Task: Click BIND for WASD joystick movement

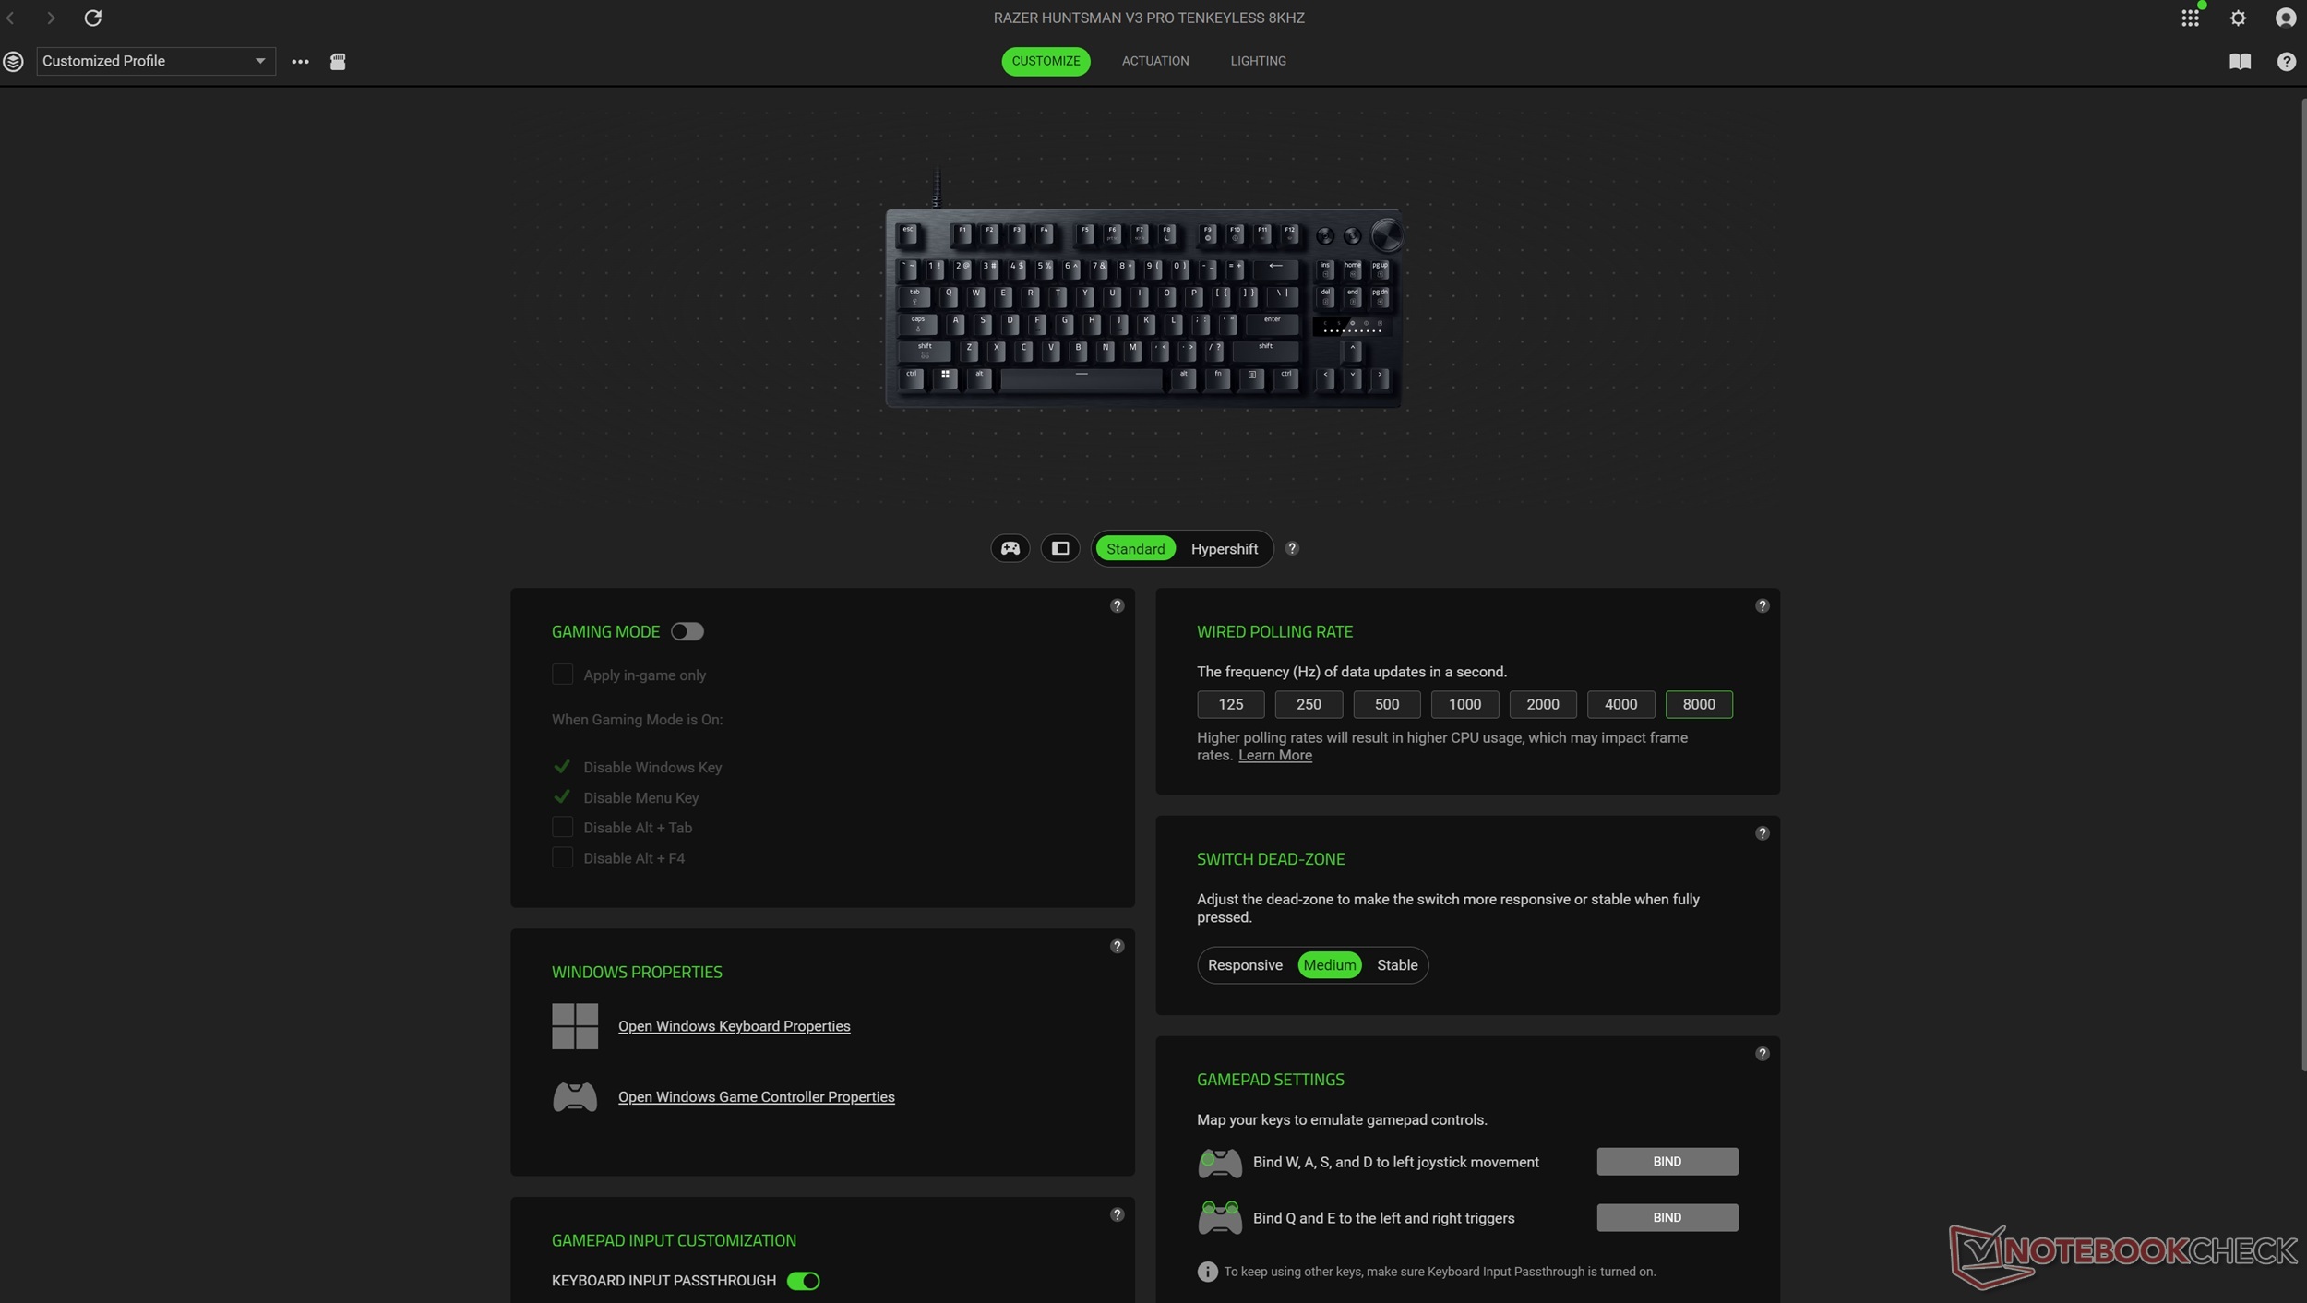Action: point(1667,1161)
